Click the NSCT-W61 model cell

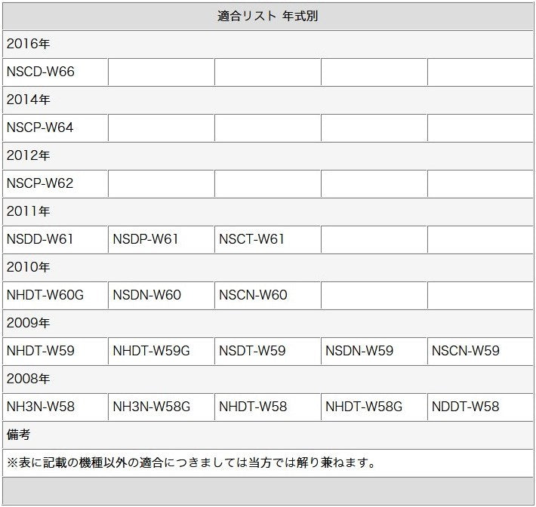[x=268, y=239]
